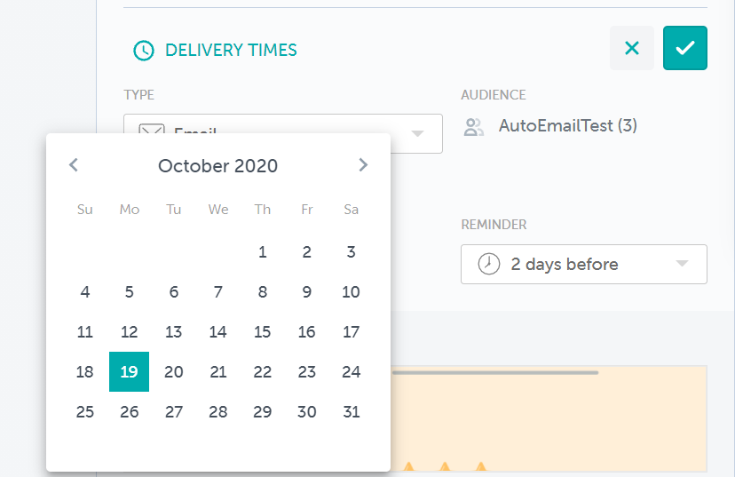The width and height of the screenshot is (735, 477).
Task: Select October 15 in the date picker
Action: 263,332
